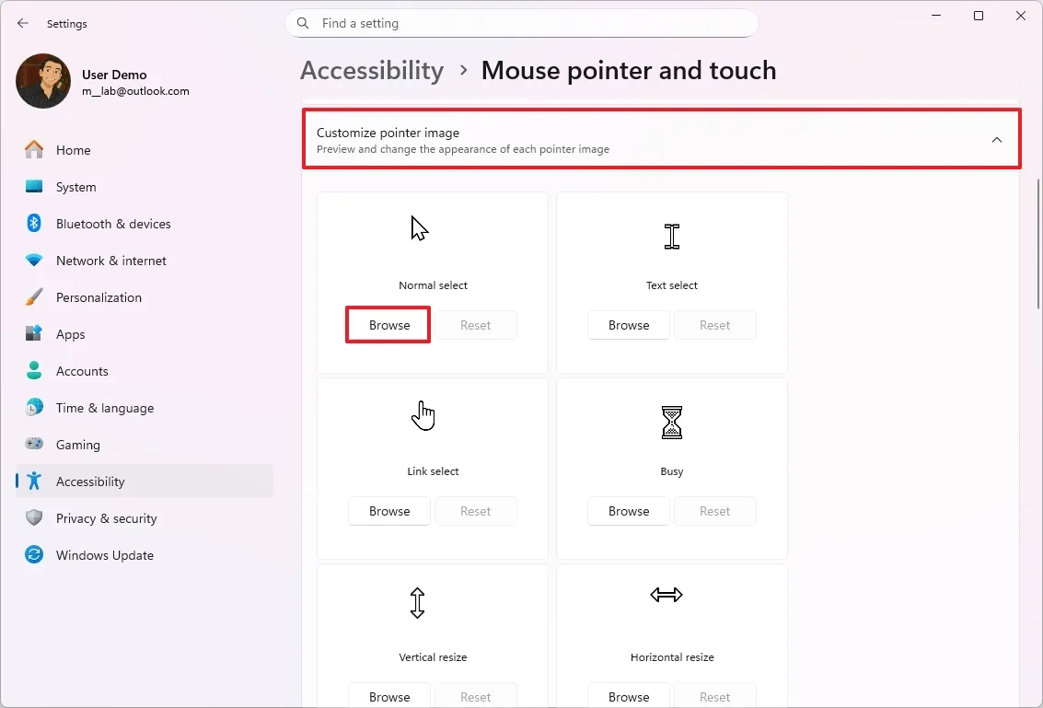Browse for a Link select pointer image
1043x708 pixels.
pos(388,511)
